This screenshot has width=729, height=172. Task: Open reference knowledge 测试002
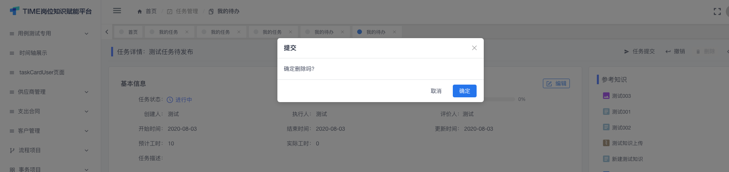pyautogui.click(x=621, y=128)
